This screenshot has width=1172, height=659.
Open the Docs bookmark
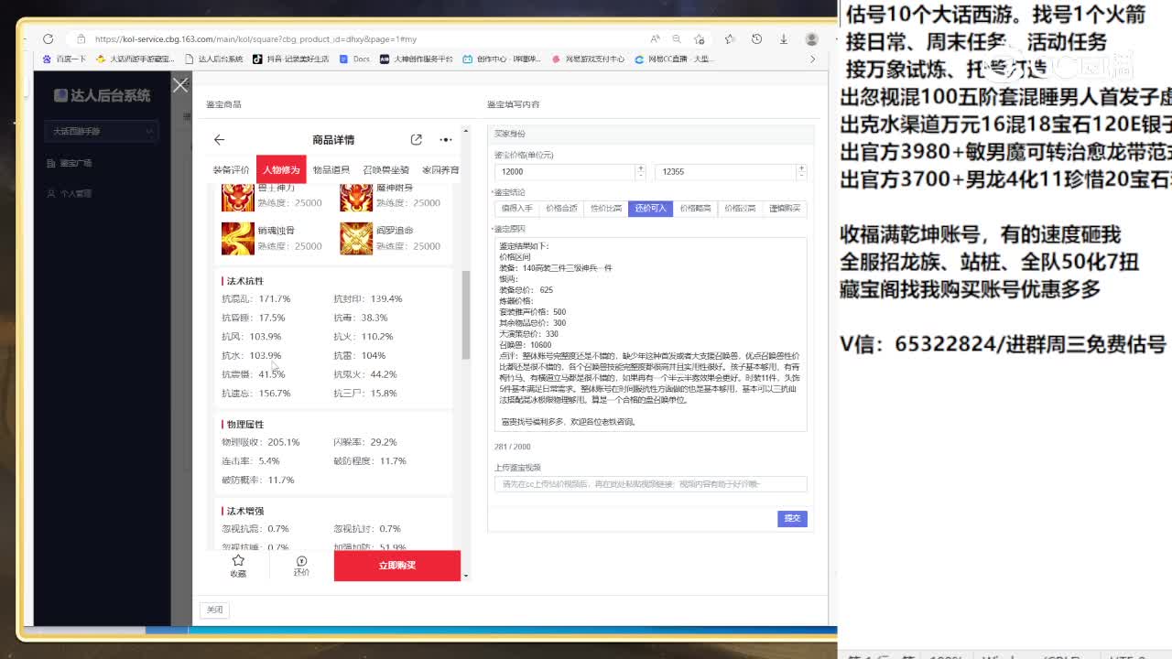click(x=354, y=59)
